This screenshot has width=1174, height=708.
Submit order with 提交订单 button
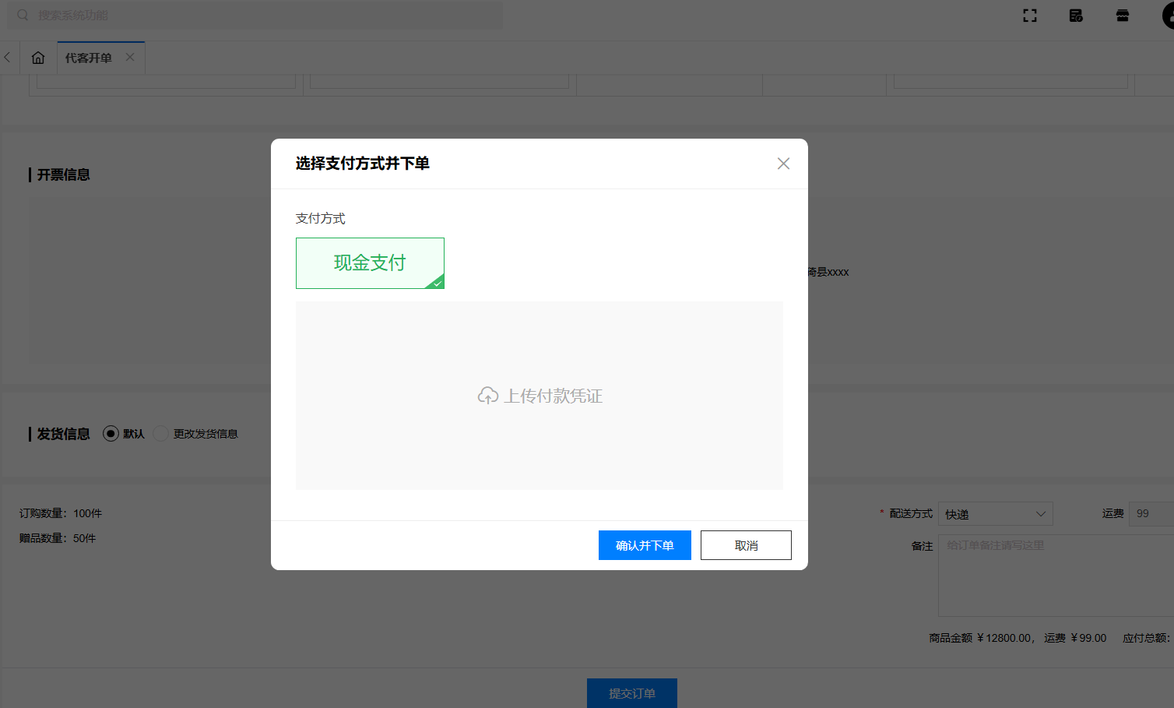tap(632, 693)
